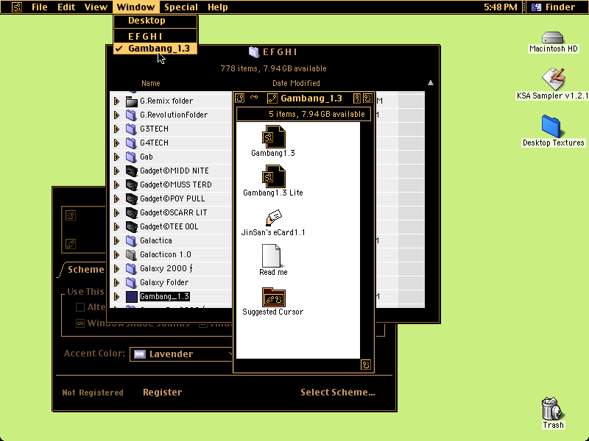This screenshot has width=589, height=441.
Task: Select the G.RevolutionFolder name in list
Action: [x=174, y=115]
